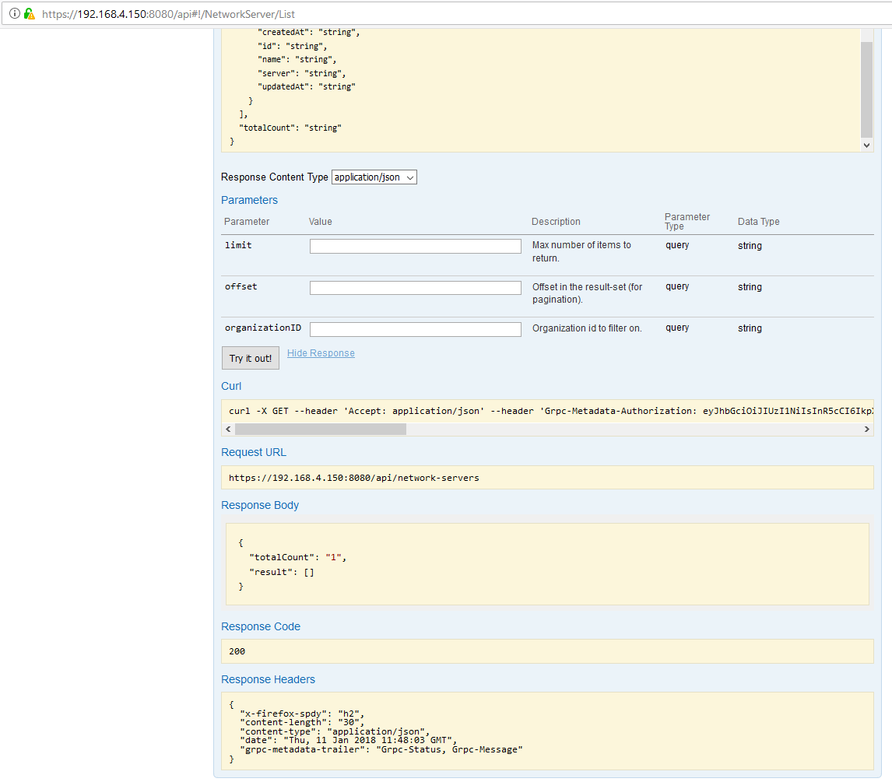Image resolution: width=892 pixels, height=782 pixels.
Task: Click the "grpc-metadata-trailer" response header line
Action: (x=381, y=749)
